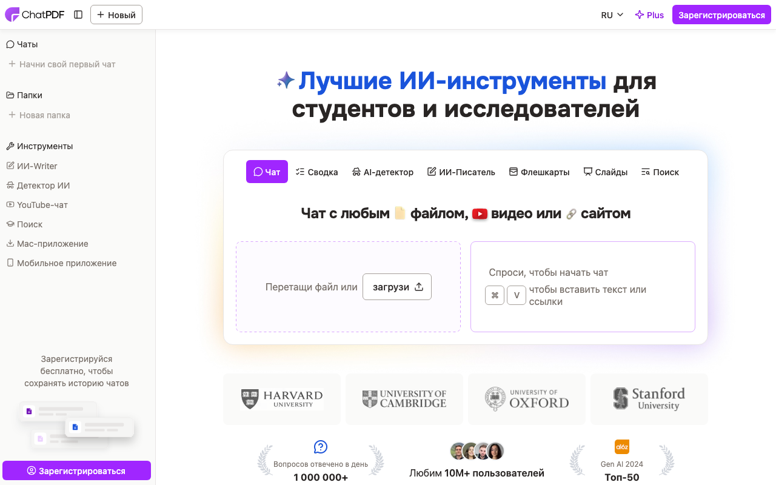Screen dimensions: 776x485
Task: Click the chat history illustration
Action: pos(76,425)
